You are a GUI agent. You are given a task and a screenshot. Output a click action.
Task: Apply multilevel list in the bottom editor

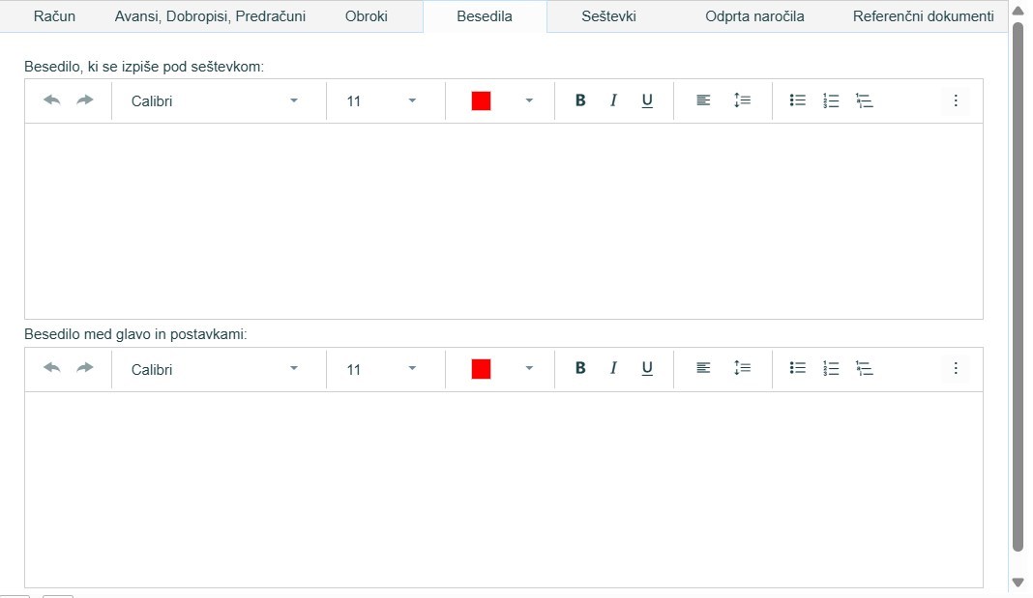pyautogui.click(x=865, y=368)
